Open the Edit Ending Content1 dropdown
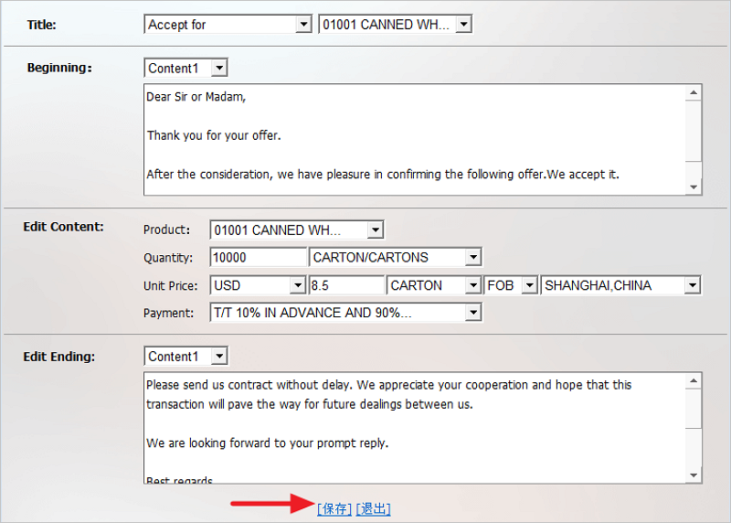731x523 pixels. (x=185, y=356)
